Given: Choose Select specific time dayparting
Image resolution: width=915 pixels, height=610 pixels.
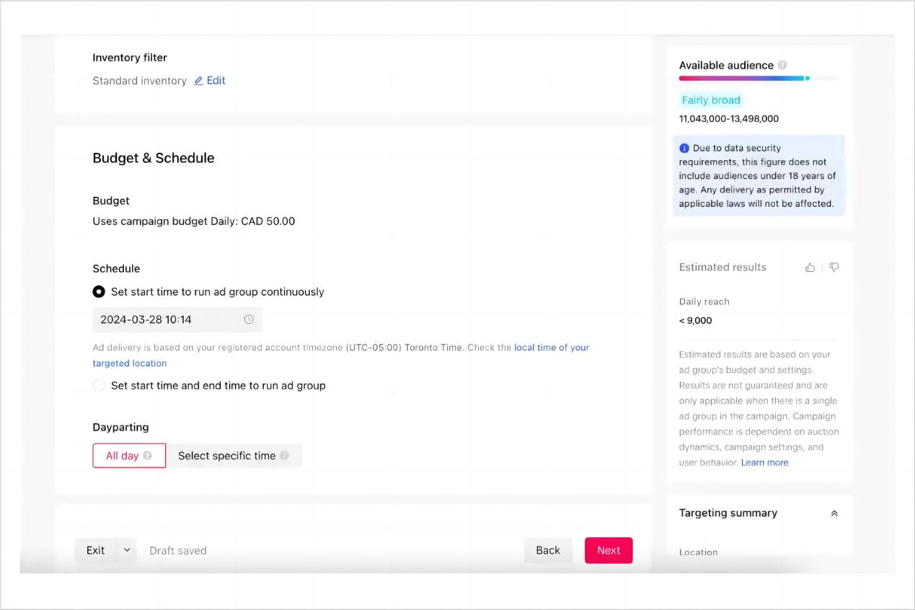Looking at the screenshot, I should (226, 456).
